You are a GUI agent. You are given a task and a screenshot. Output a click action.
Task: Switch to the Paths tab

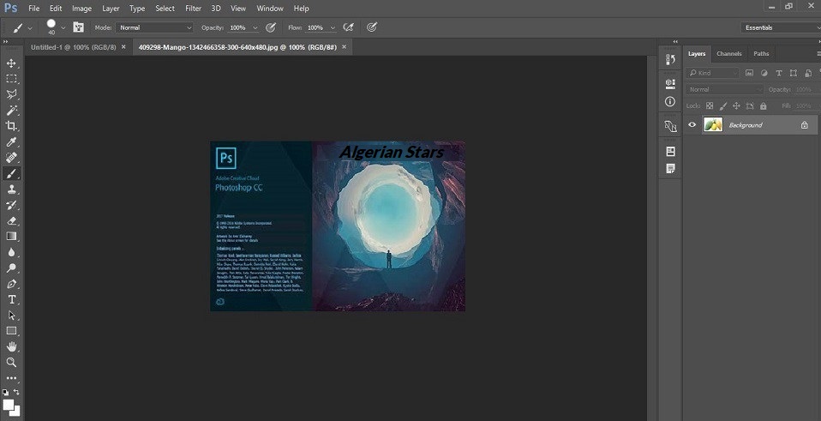click(x=761, y=53)
